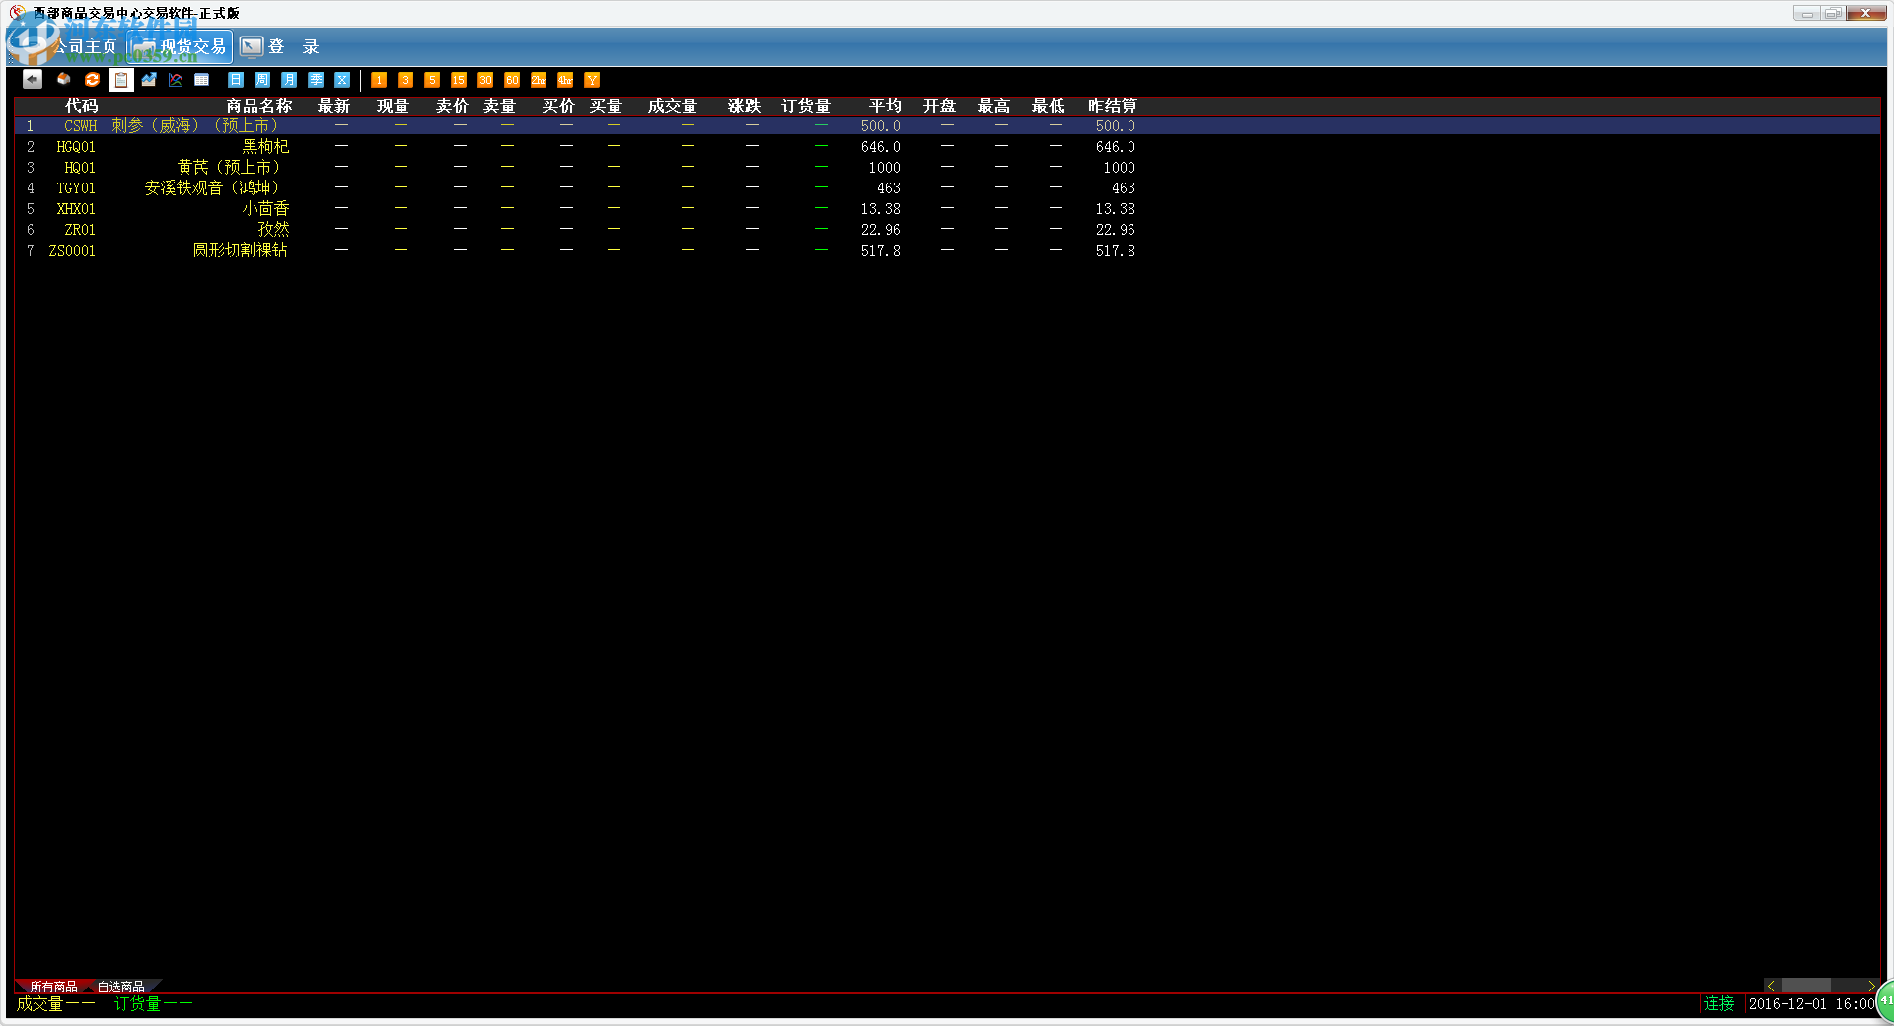This screenshot has width=1894, height=1026.
Task: Select the 4hr period button
Action: point(565,80)
